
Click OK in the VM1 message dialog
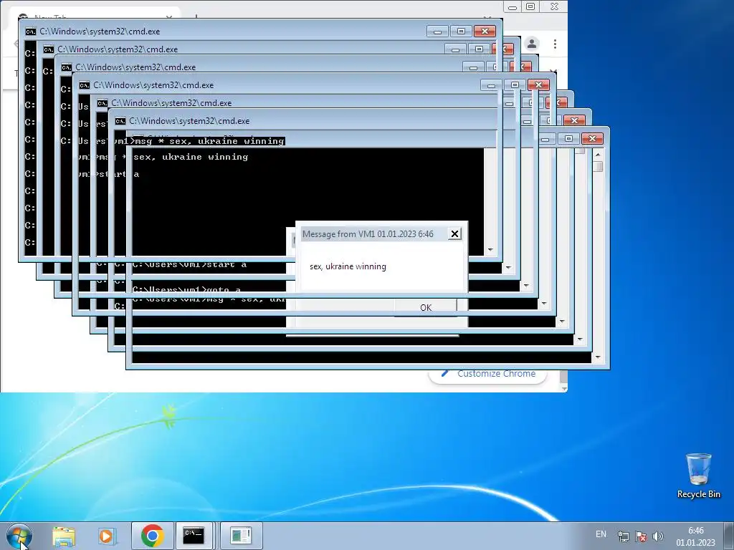(426, 307)
